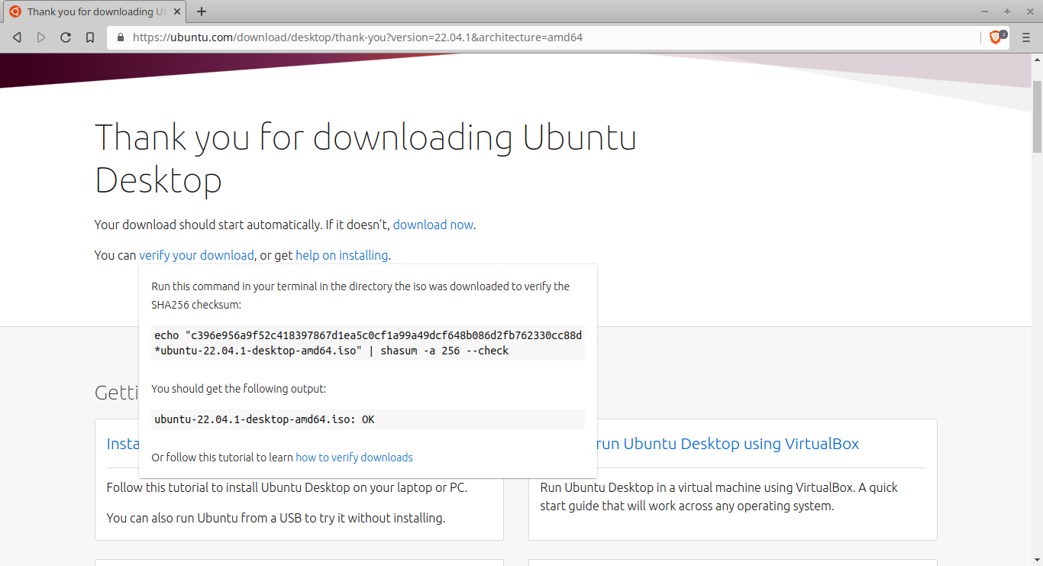
Task: Follow the 'how to verify downloads' tutorial link
Action: 354,458
